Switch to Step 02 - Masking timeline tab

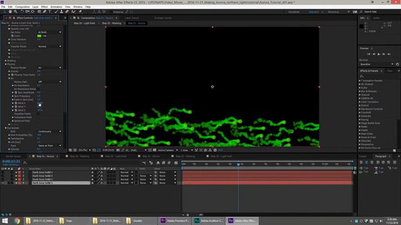click(80, 156)
